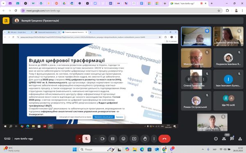Viewport: 246px width, 153px height.
Task: Raise hand in the meeting
Action: (x=145, y=139)
